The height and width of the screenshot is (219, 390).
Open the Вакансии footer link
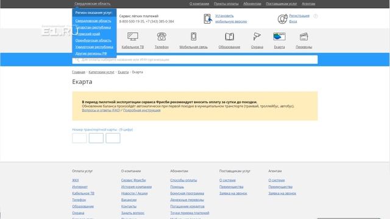click(x=129, y=200)
